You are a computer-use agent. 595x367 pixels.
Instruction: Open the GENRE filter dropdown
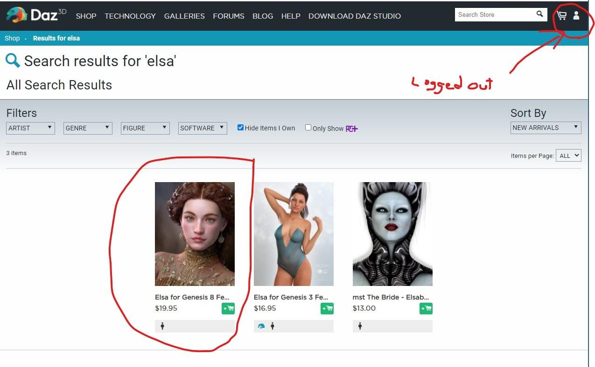(x=88, y=128)
